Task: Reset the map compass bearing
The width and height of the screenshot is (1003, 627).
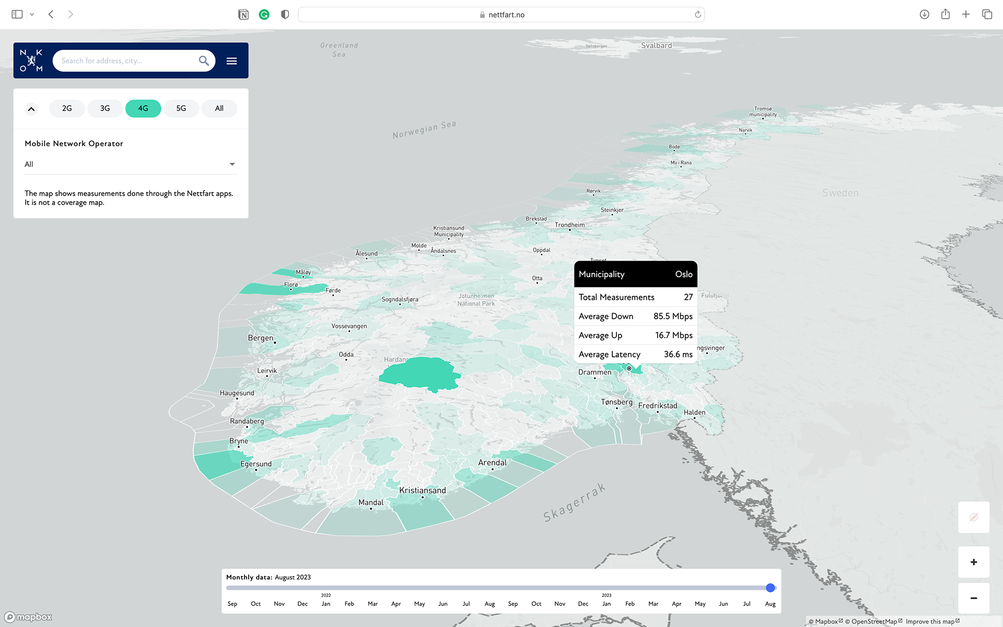Action: (973, 517)
